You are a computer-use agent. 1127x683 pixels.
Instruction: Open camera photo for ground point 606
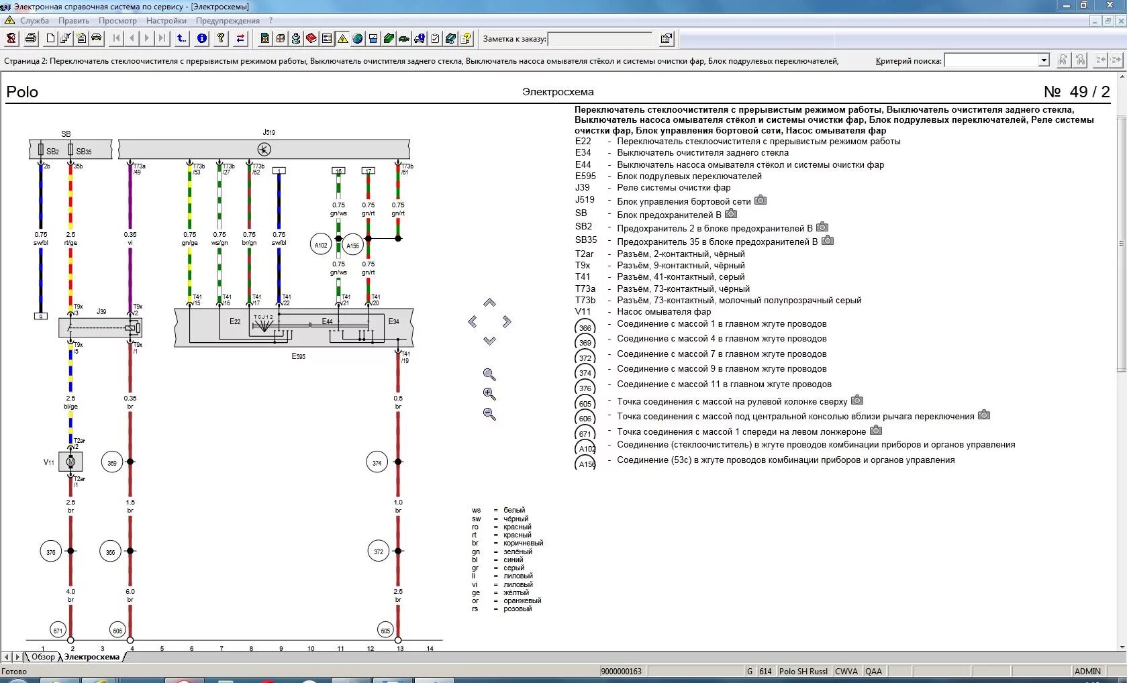[984, 415]
